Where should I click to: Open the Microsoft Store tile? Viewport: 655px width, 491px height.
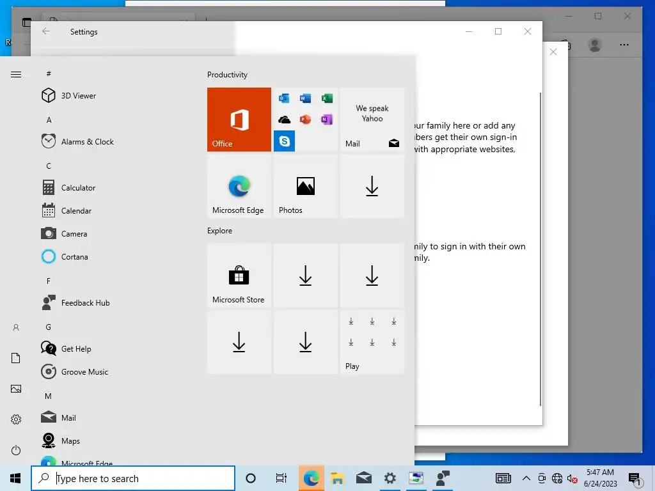click(x=239, y=276)
